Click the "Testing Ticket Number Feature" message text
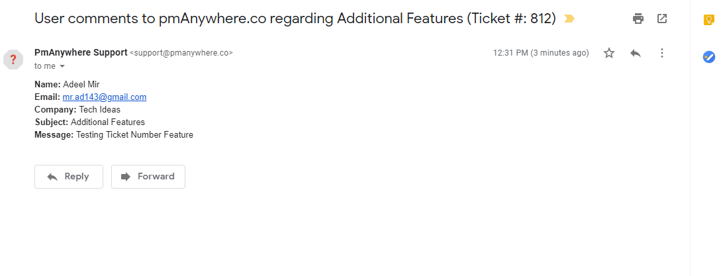The image size is (721, 276). 134,134
